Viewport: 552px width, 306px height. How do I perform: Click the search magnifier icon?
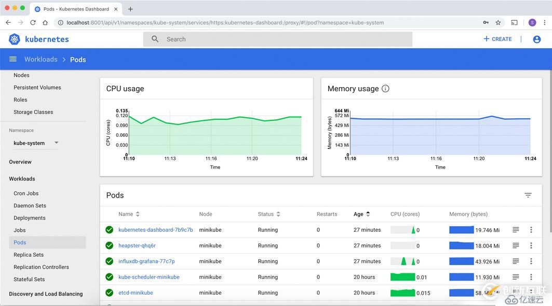(x=154, y=39)
